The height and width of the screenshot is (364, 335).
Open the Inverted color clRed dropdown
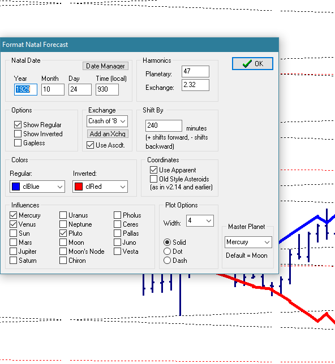click(x=100, y=187)
